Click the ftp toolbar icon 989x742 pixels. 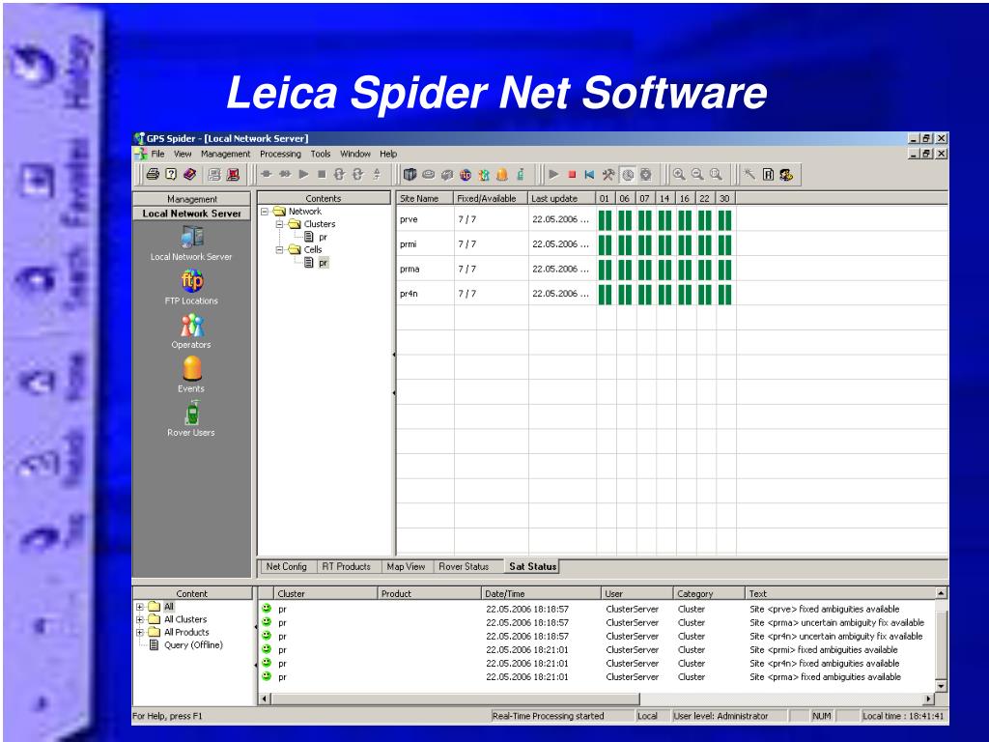tap(466, 175)
